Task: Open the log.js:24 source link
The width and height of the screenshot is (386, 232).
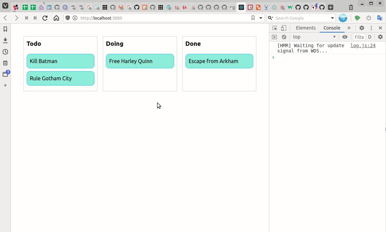Action: coord(363,45)
